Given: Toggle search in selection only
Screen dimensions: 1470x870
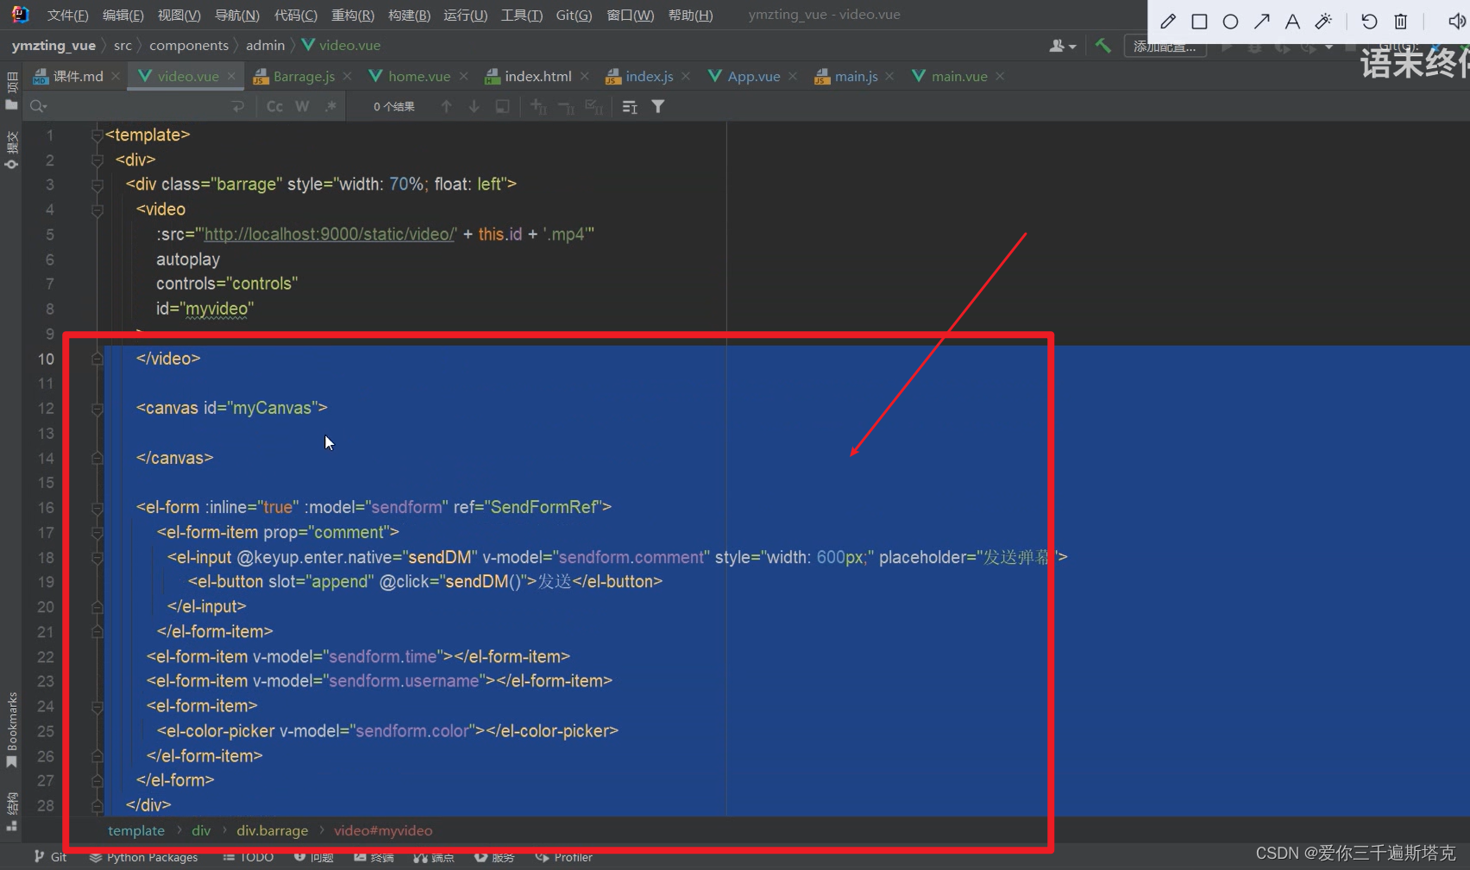Looking at the screenshot, I should coord(502,106).
